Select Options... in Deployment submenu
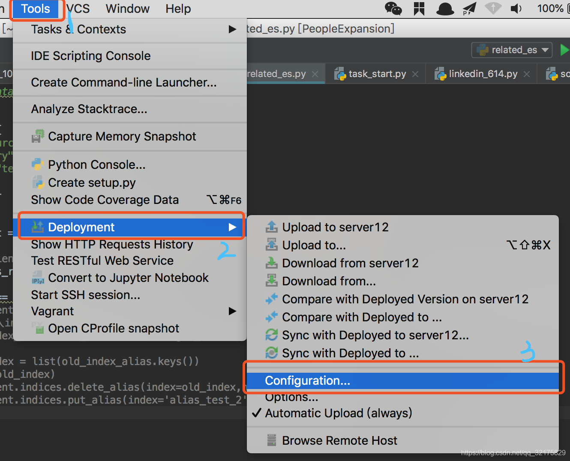 point(403,397)
